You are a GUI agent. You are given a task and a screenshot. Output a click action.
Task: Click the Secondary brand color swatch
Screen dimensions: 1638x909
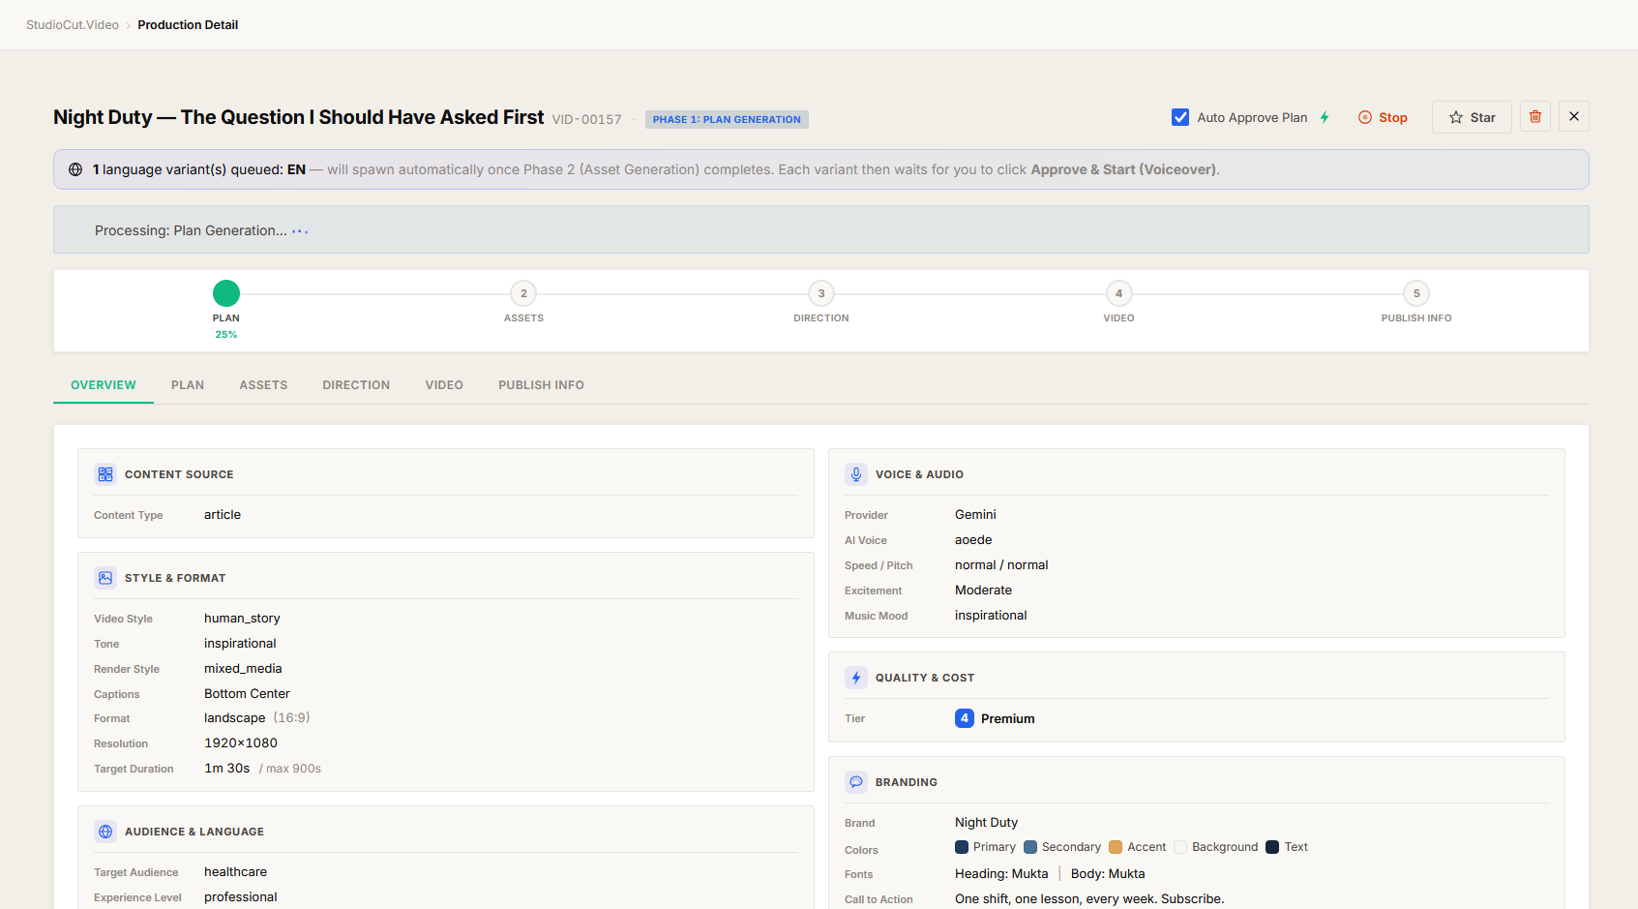(x=1030, y=847)
